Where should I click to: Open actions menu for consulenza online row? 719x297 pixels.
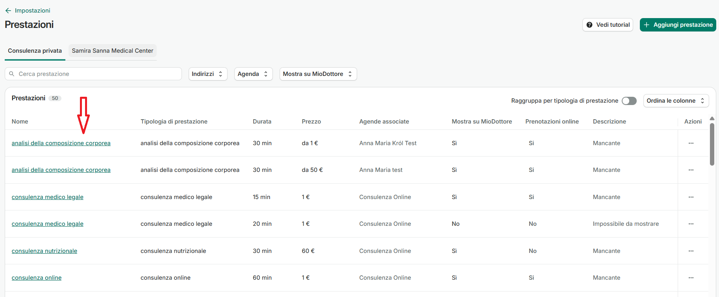691,278
